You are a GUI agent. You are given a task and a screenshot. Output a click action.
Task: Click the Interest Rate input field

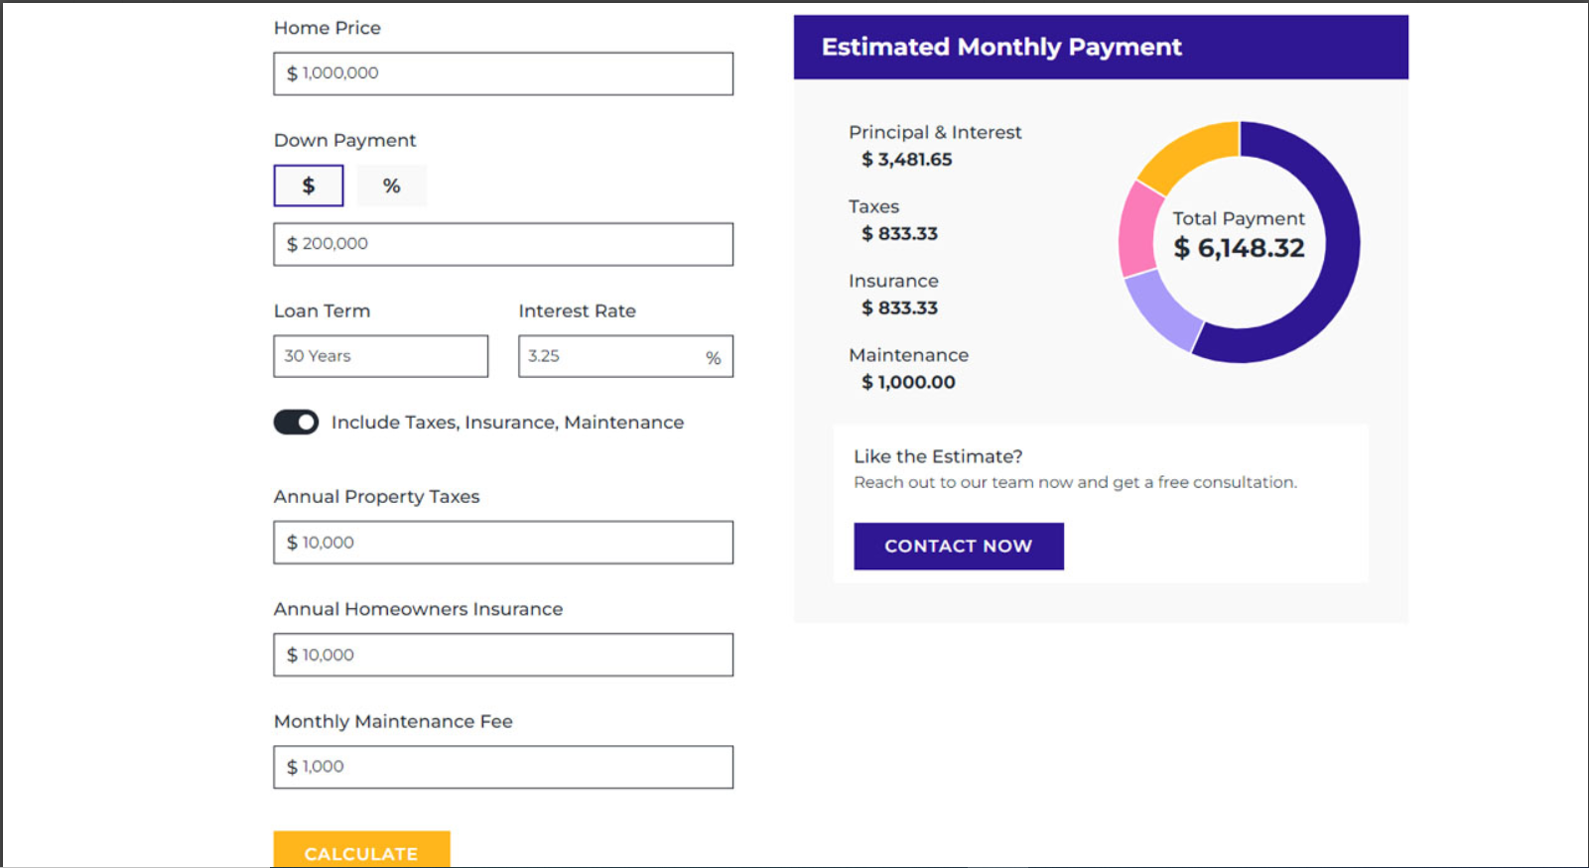[610, 356]
